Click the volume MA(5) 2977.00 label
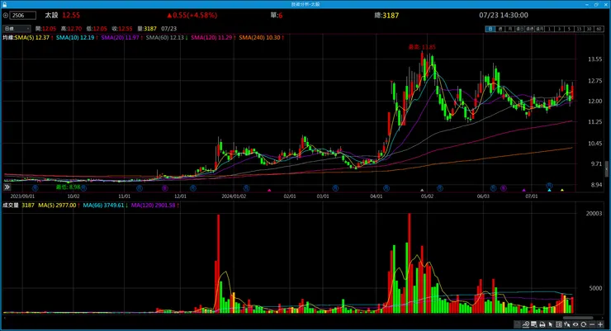The height and width of the screenshot is (331, 611). (x=59, y=206)
